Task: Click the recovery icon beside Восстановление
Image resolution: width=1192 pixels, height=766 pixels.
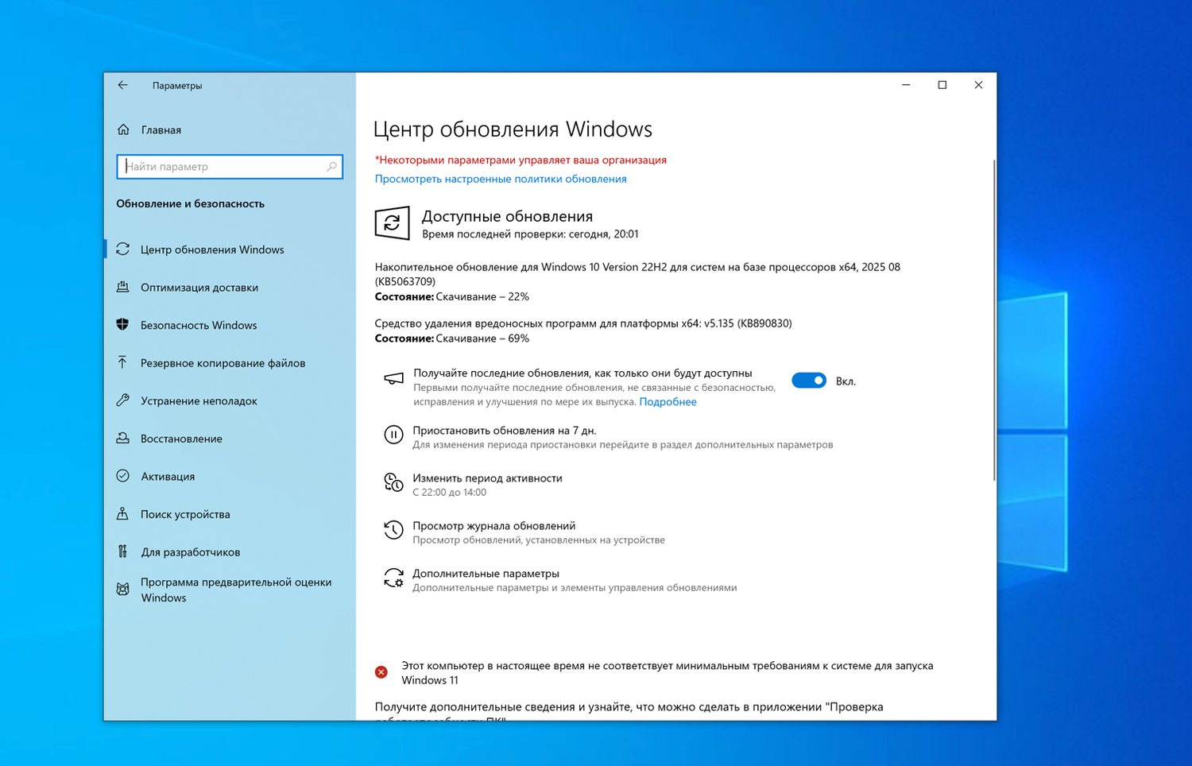Action: tap(122, 438)
